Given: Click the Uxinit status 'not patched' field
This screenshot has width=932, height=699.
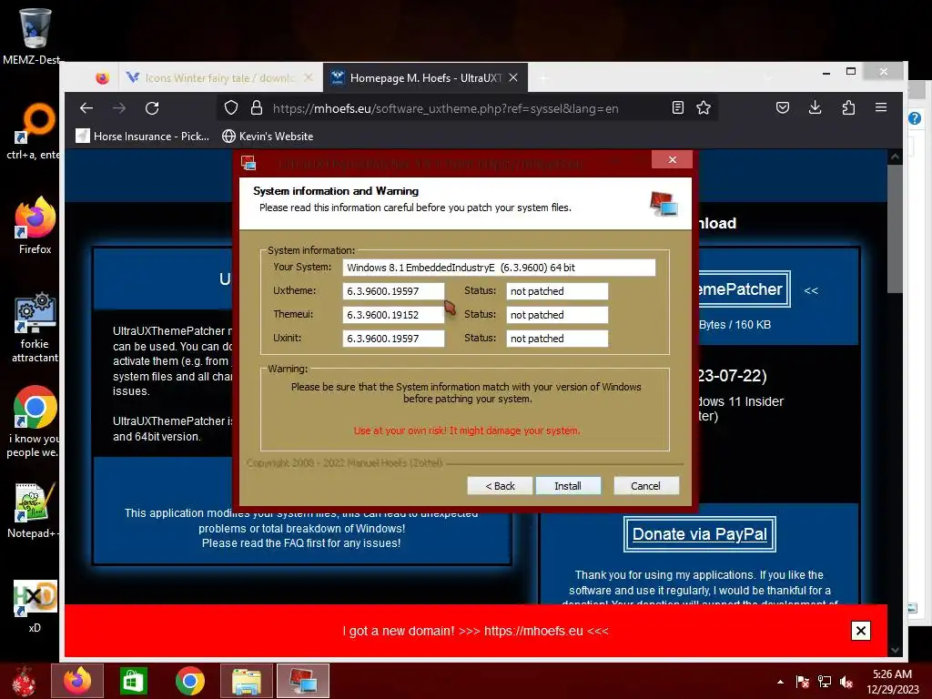Looking at the screenshot, I should tap(557, 339).
